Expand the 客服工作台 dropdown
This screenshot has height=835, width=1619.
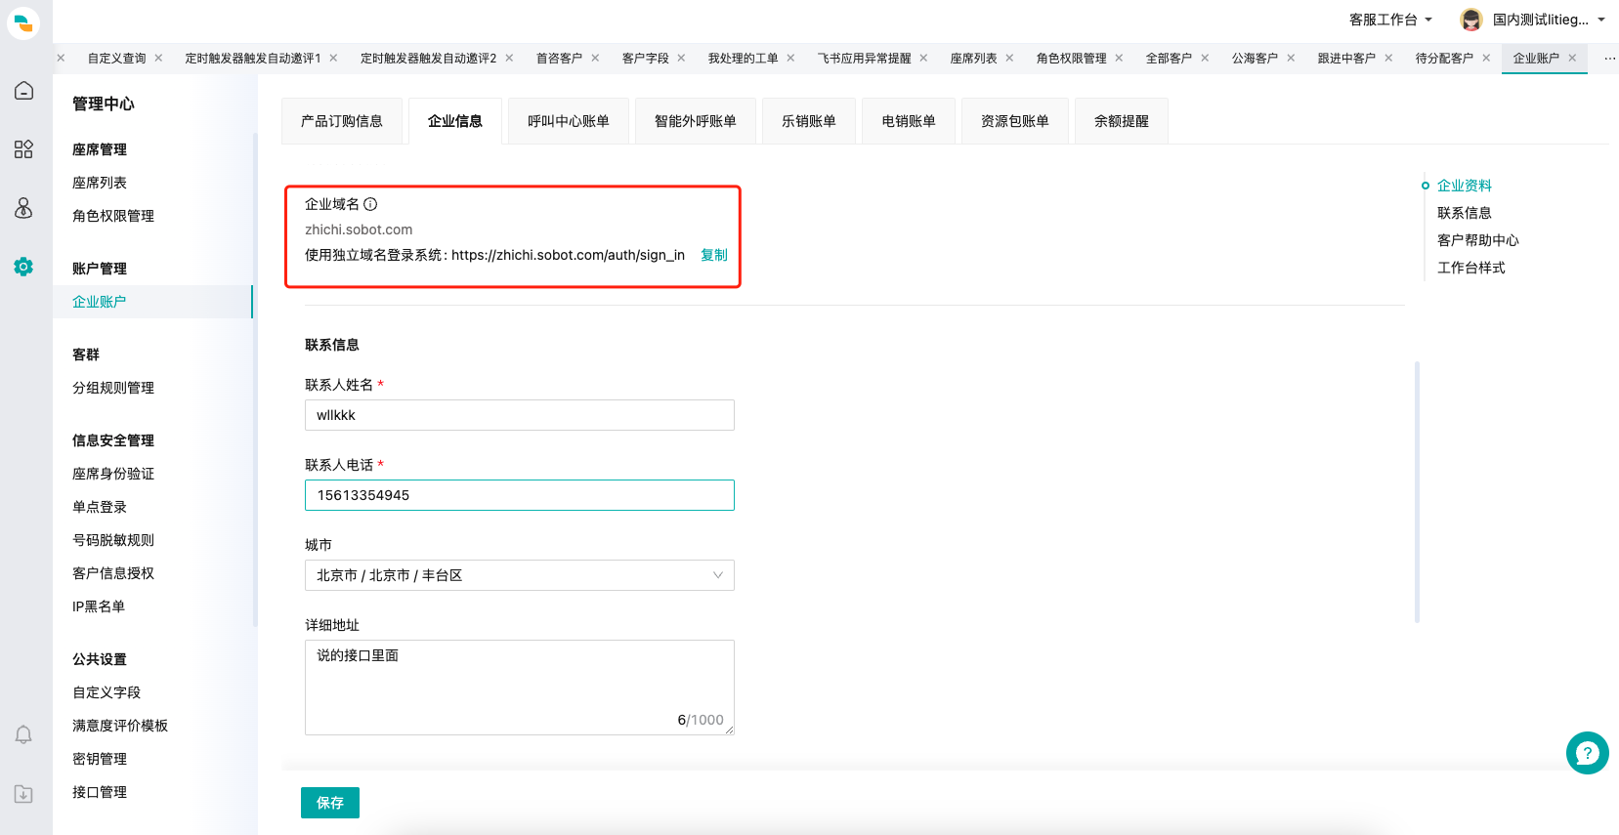[x=1390, y=20]
